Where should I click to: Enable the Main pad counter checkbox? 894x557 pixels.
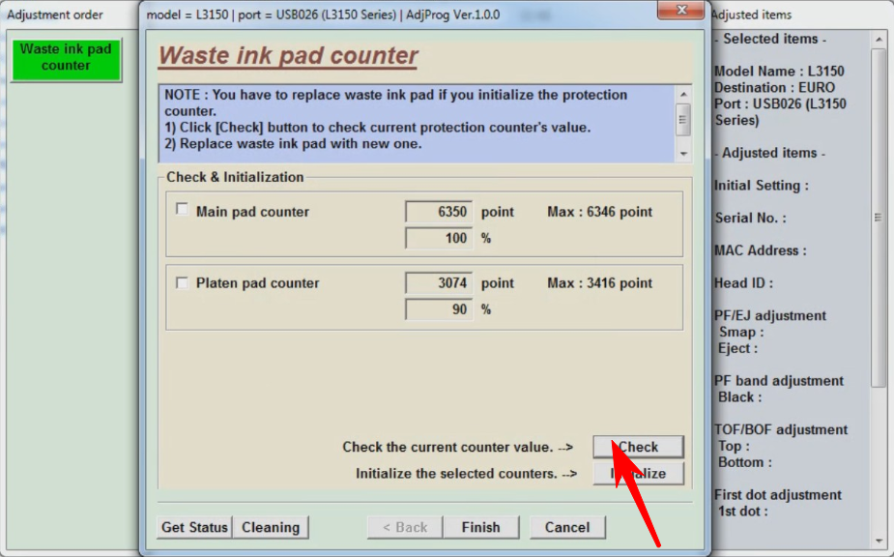tap(182, 210)
